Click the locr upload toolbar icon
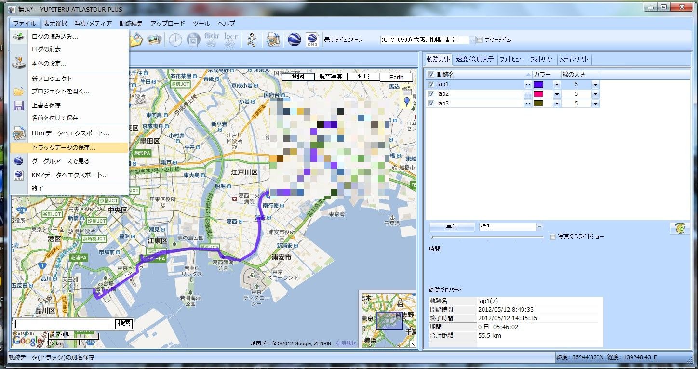Viewport: 698px width, 369px height. point(231,40)
